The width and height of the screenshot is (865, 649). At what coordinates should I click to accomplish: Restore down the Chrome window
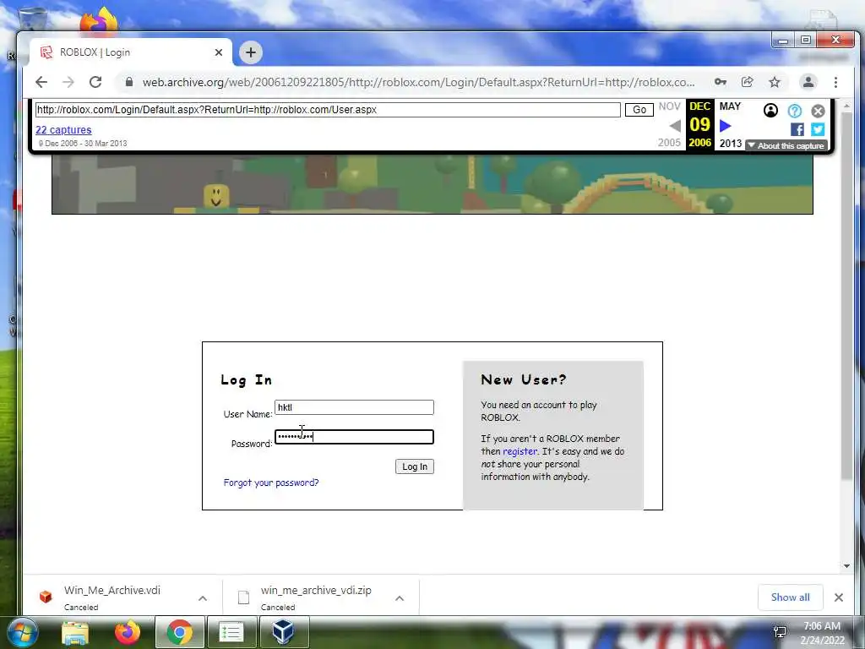tap(805, 41)
